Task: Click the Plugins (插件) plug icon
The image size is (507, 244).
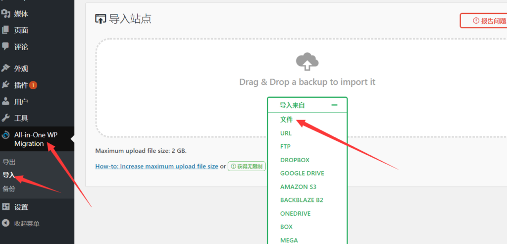Action: coord(6,85)
